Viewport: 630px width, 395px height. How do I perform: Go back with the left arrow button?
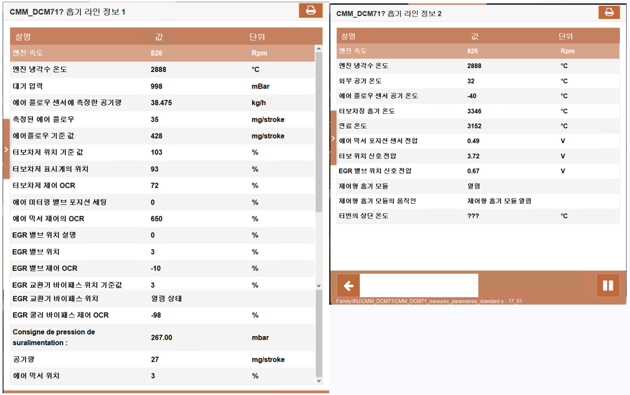coord(348,286)
